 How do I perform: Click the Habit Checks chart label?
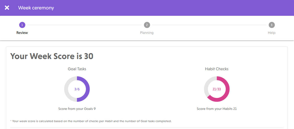pyautogui.click(x=217, y=69)
